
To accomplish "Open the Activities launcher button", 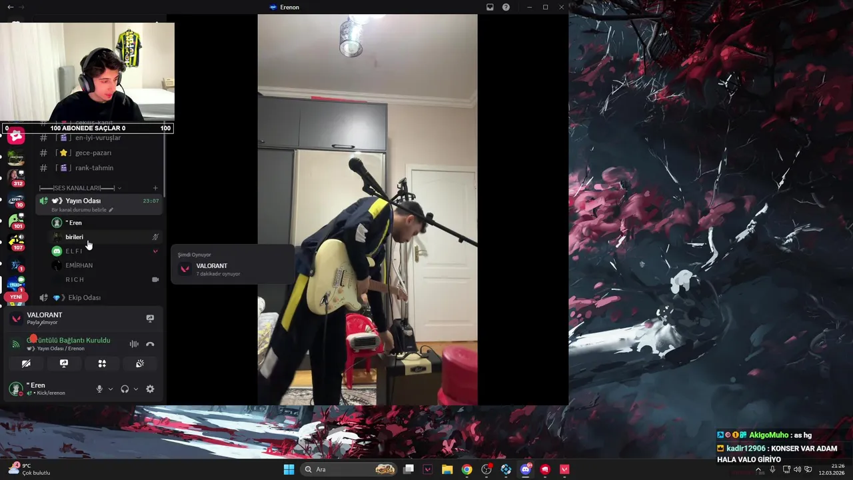I will [x=102, y=363].
